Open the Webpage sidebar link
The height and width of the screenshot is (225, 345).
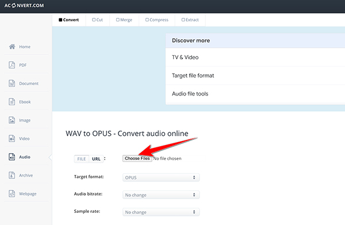click(x=28, y=194)
